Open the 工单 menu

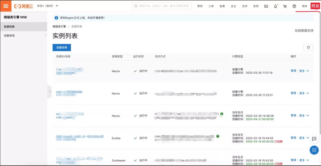tap(211, 6)
